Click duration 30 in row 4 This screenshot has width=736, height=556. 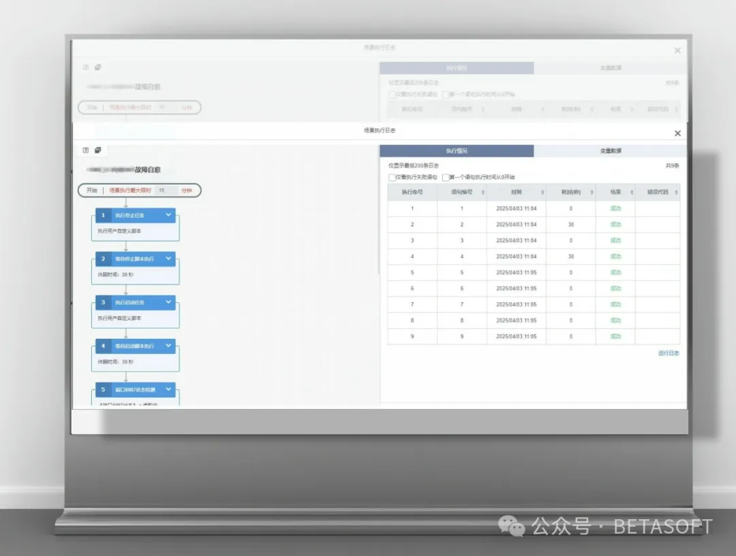571,257
